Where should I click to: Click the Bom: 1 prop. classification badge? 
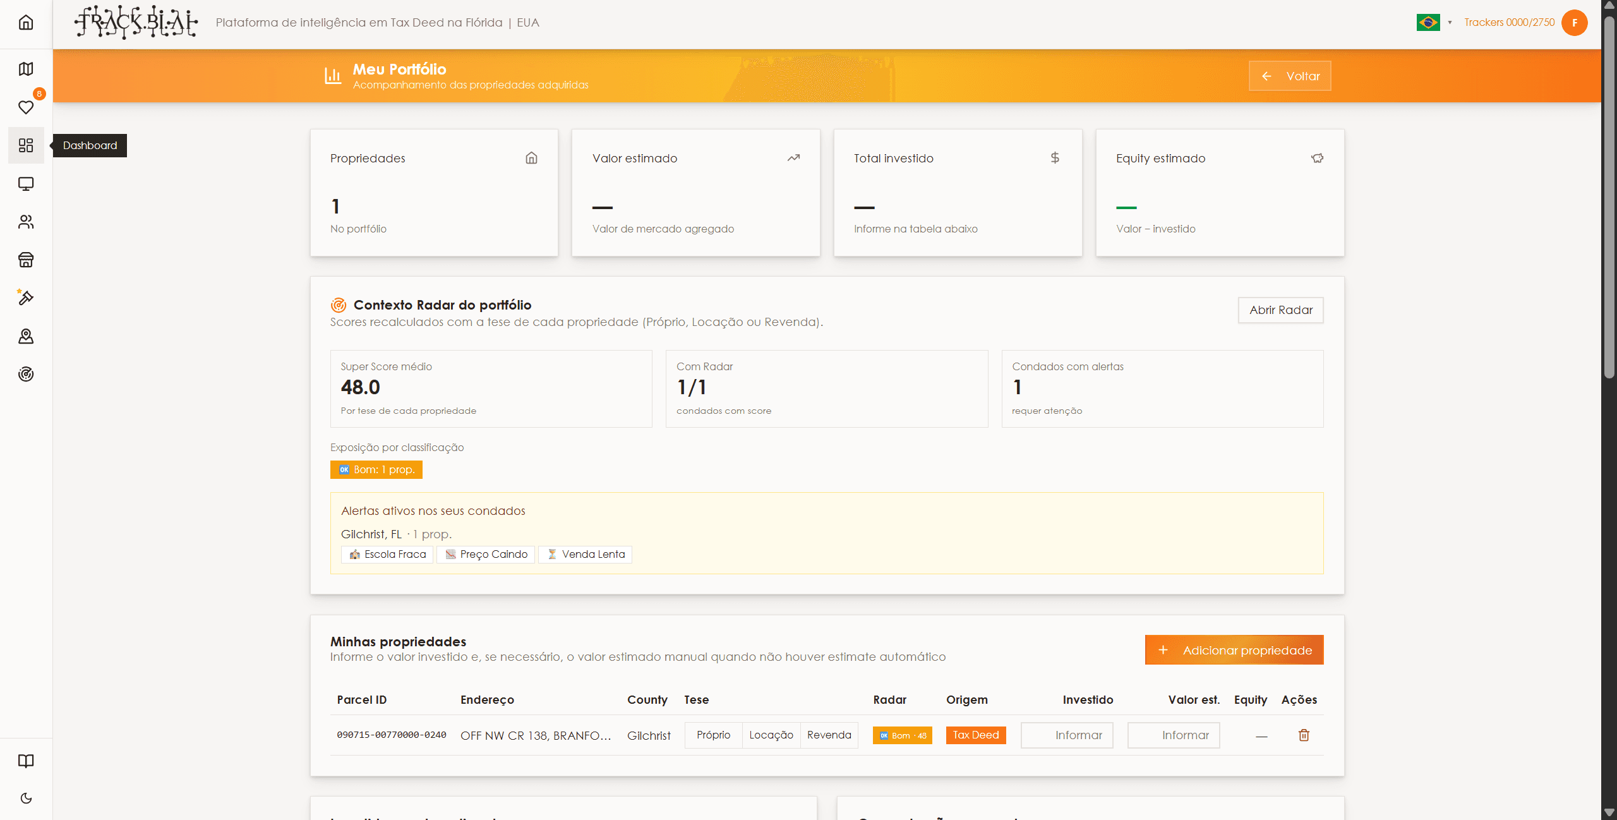376,469
